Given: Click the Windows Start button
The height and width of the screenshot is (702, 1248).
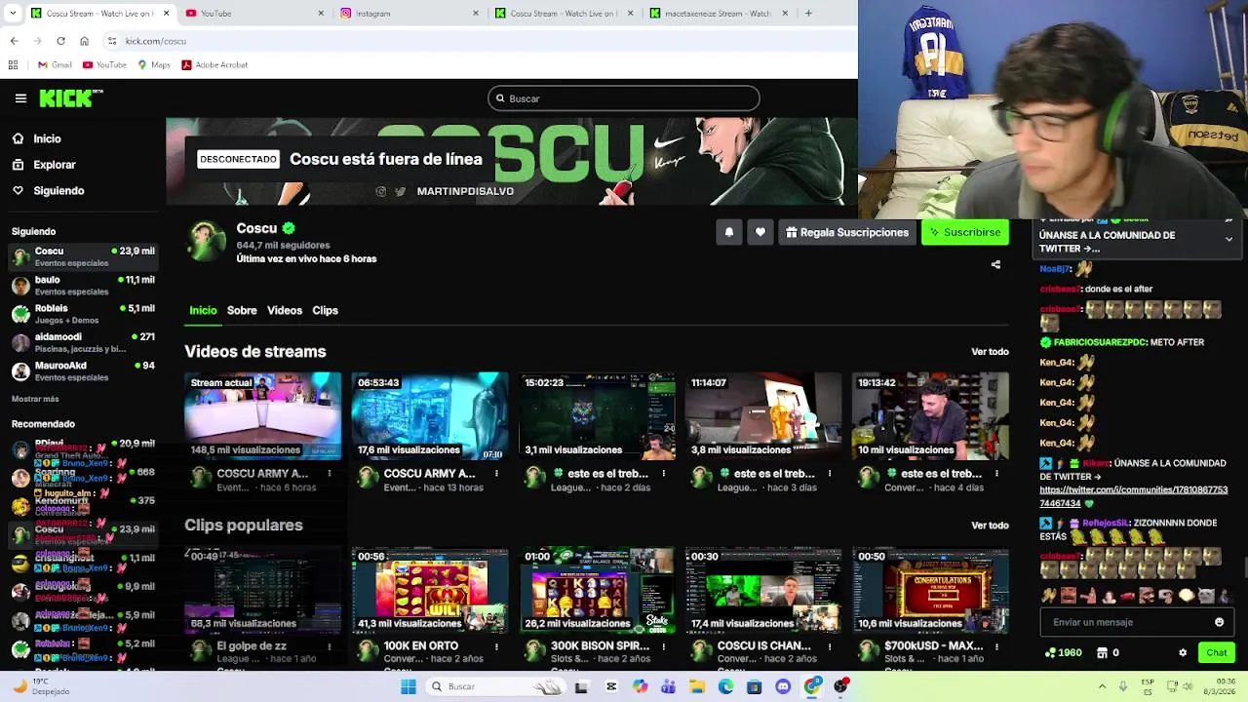Looking at the screenshot, I should coord(409,686).
